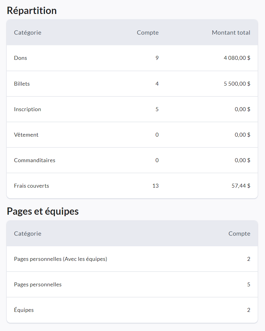
Task: Click the Compte header in Pages et équipes
Action: 239,234
